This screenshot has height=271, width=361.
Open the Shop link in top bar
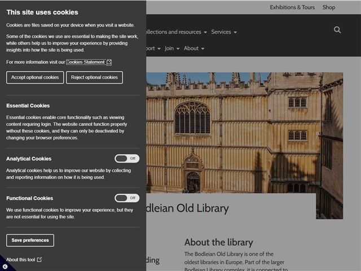(x=329, y=7)
